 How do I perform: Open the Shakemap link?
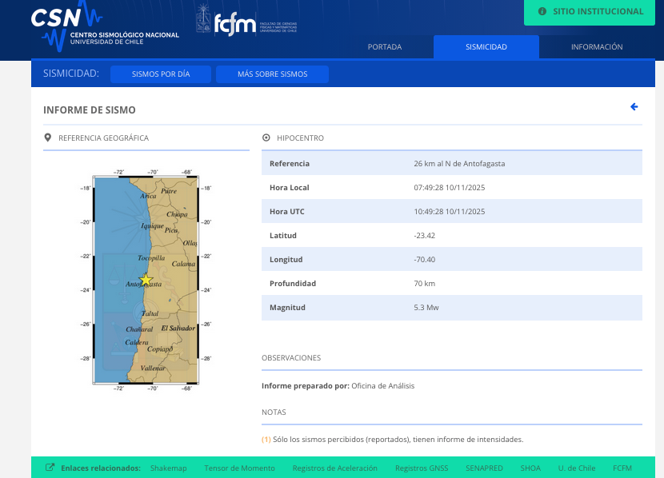point(168,468)
